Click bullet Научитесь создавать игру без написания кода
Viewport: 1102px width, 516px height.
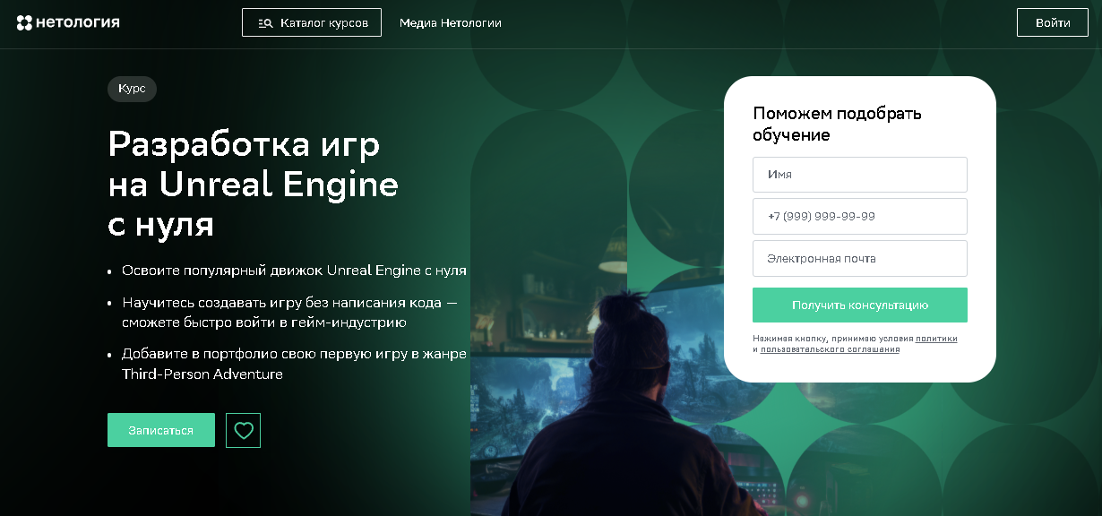289,313
